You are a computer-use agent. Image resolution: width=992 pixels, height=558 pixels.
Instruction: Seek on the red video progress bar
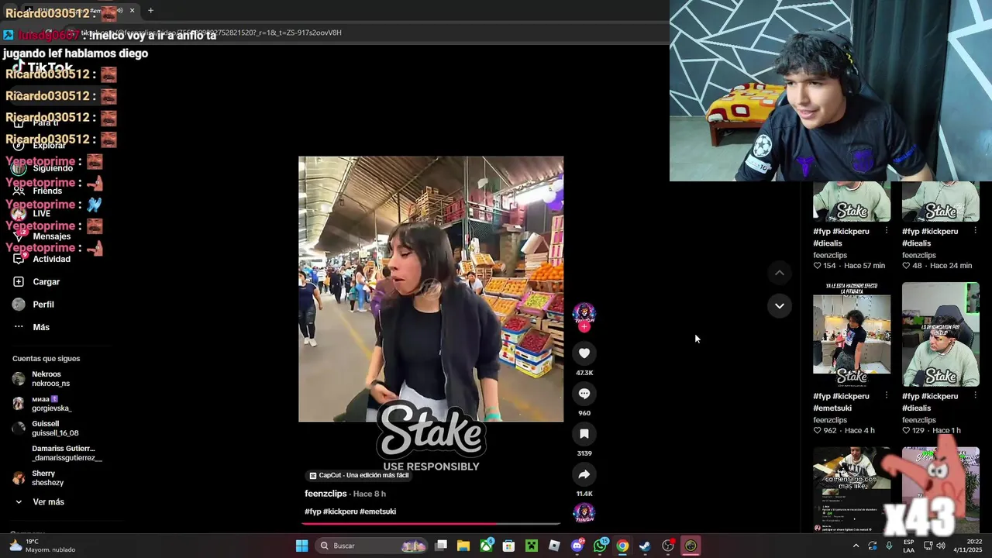(431, 524)
